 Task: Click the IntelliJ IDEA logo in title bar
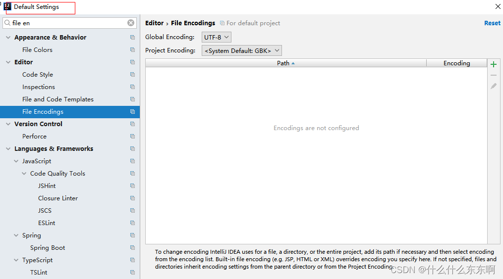[x=7, y=6]
